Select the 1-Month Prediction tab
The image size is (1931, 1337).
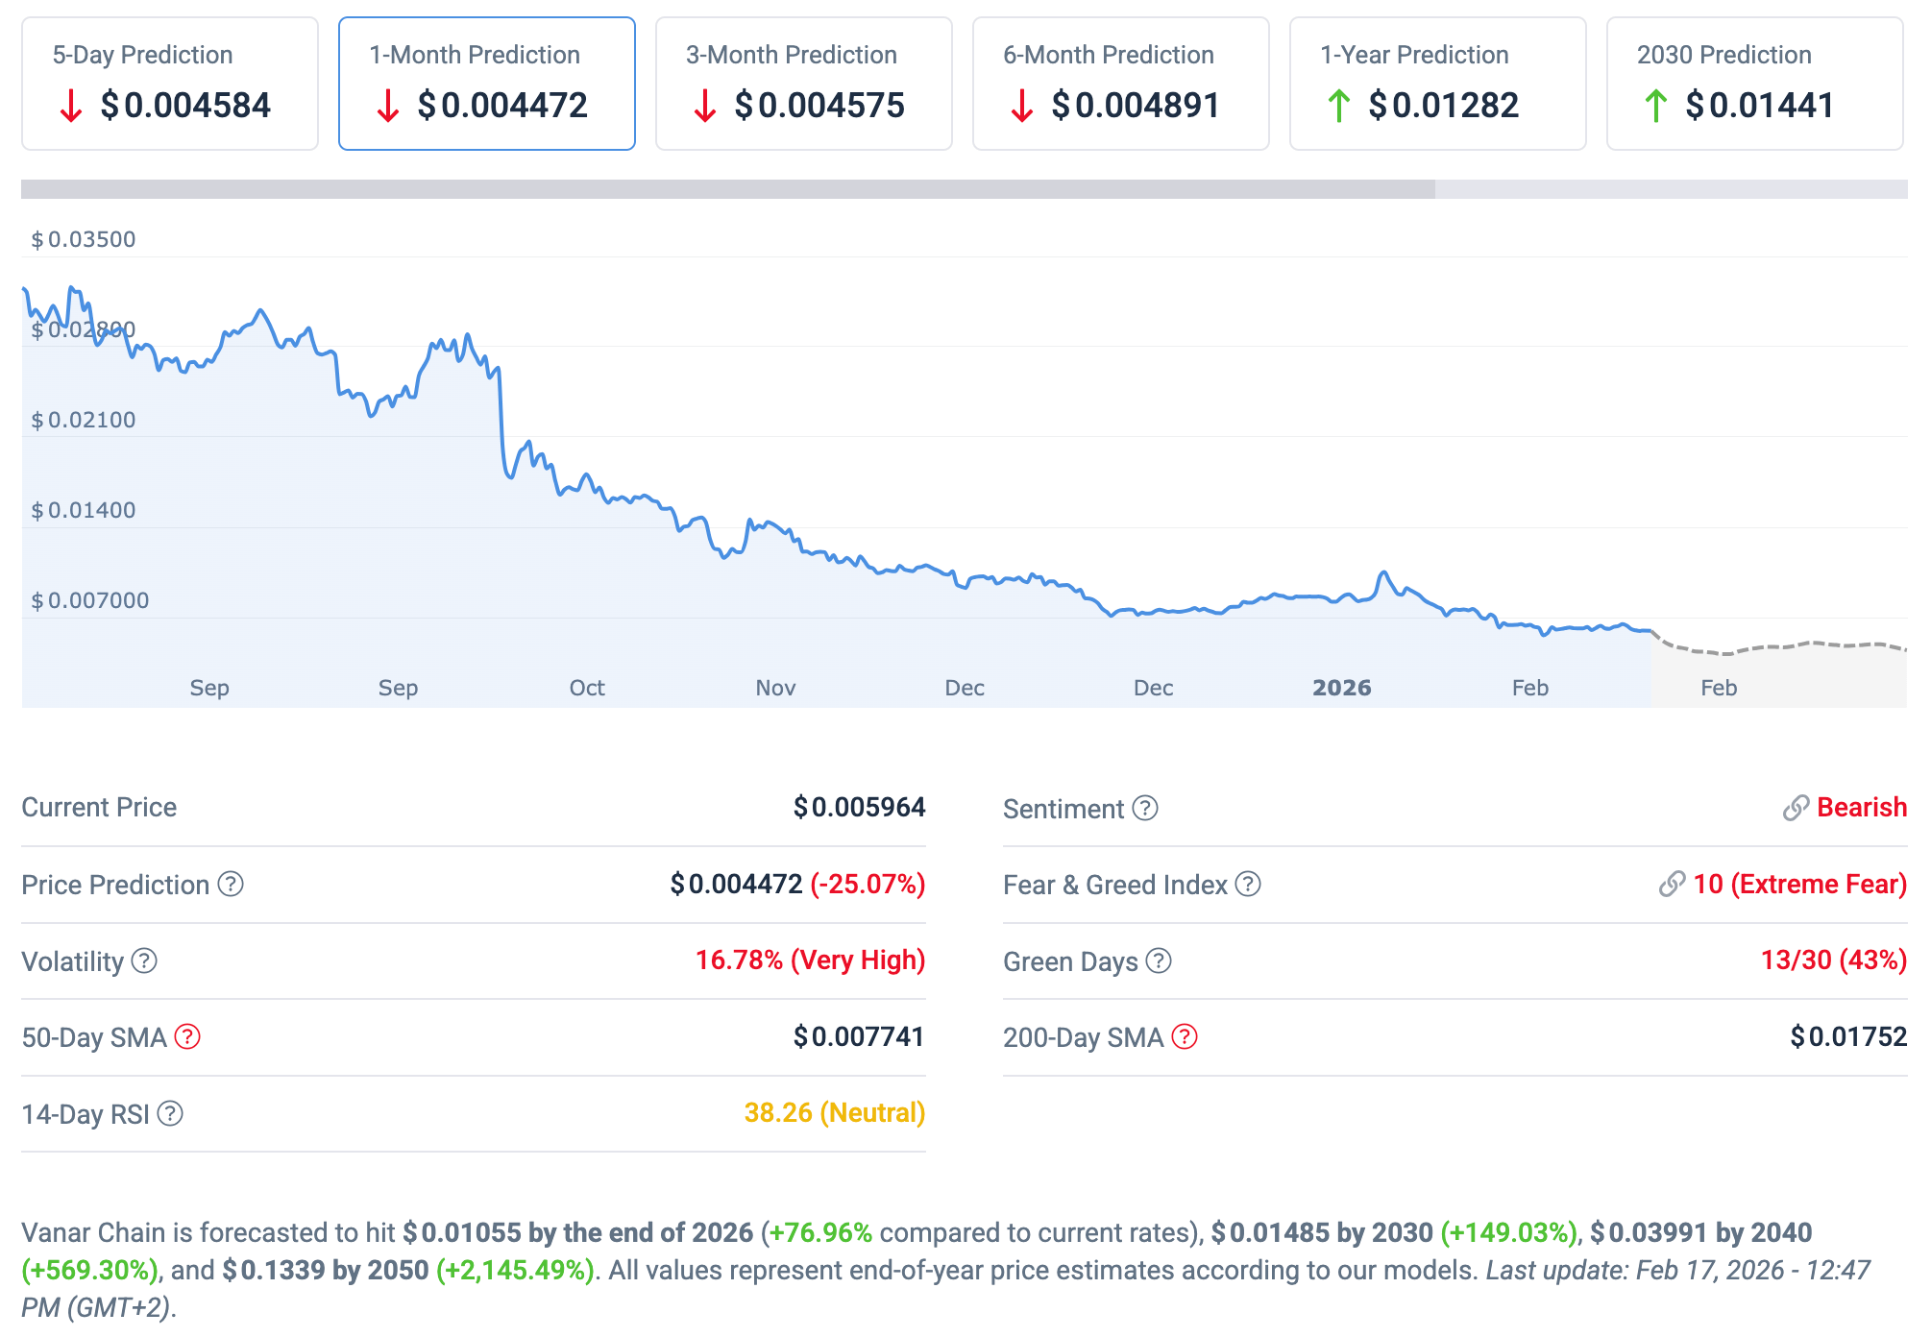pyautogui.click(x=487, y=84)
